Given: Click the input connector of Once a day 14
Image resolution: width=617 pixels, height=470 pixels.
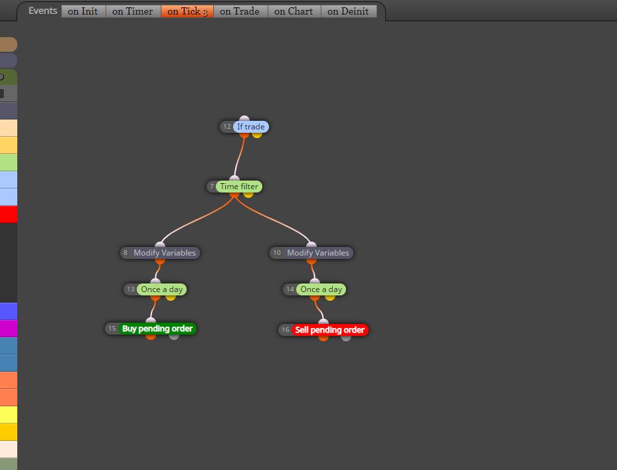Looking at the screenshot, I should click(x=315, y=281).
